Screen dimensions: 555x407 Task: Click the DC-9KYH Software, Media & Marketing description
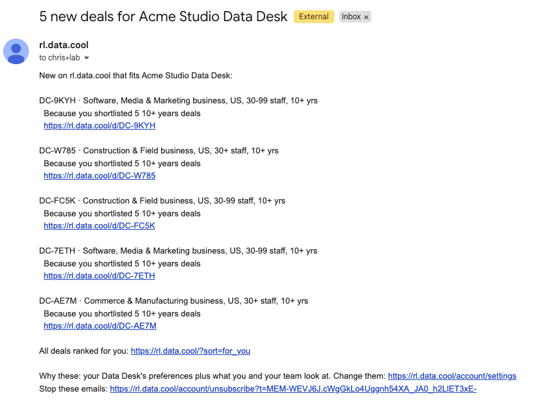[x=178, y=101]
